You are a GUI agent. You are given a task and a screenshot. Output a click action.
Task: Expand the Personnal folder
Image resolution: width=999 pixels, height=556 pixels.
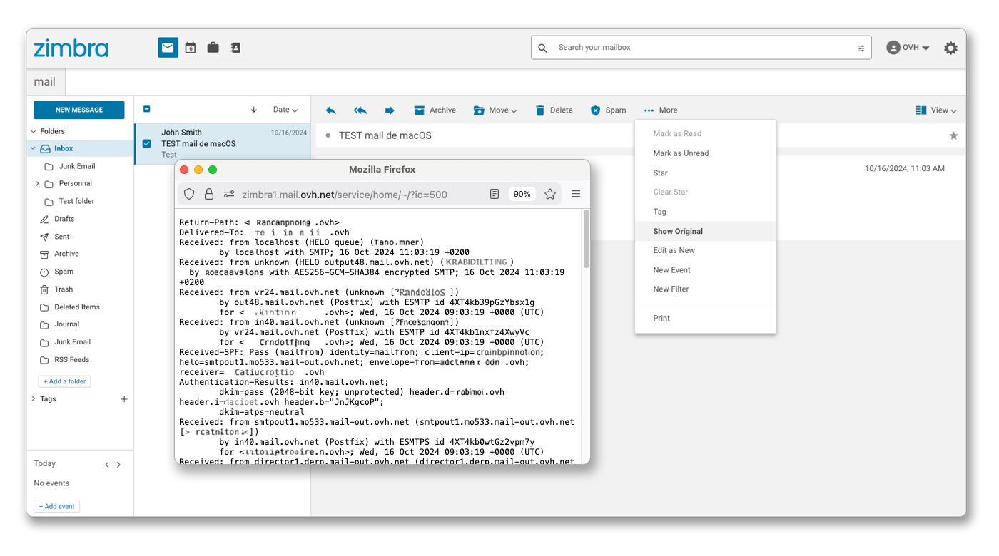pyautogui.click(x=37, y=183)
